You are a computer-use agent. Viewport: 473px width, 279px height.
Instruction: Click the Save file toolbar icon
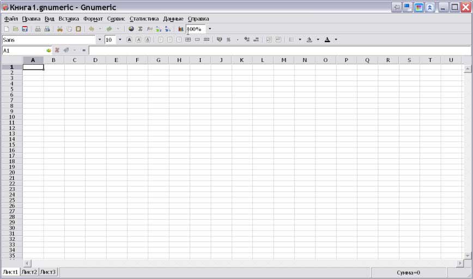(25, 29)
